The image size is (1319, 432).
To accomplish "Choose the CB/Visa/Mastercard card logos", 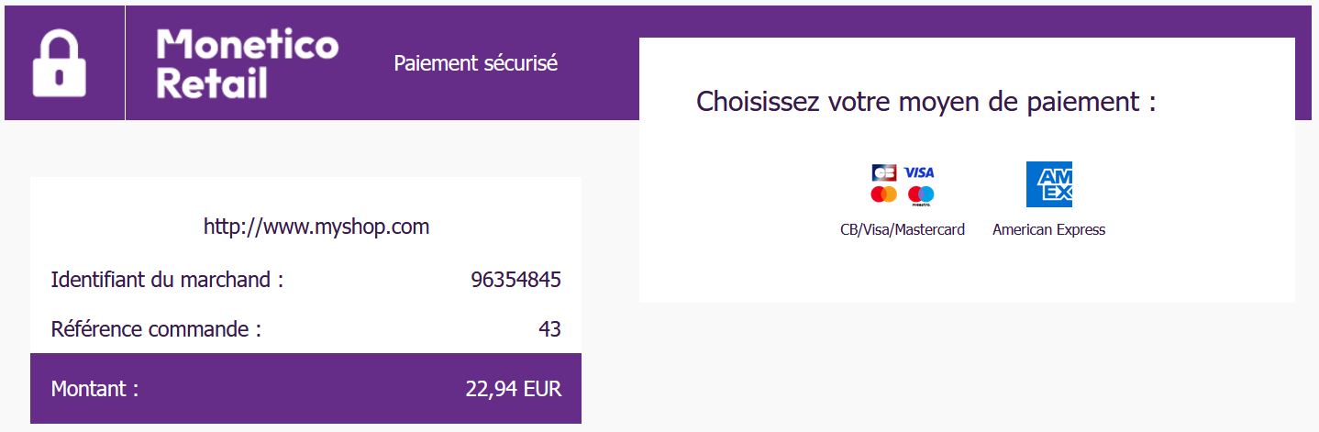I will 903,184.
